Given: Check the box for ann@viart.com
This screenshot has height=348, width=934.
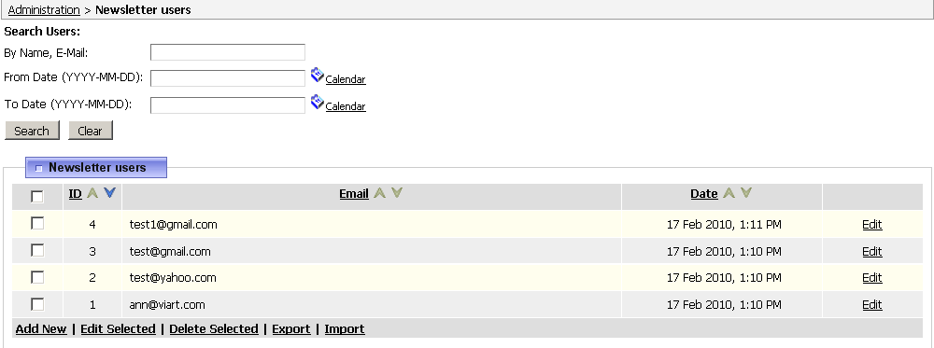Looking at the screenshot, I should (37, 304).
